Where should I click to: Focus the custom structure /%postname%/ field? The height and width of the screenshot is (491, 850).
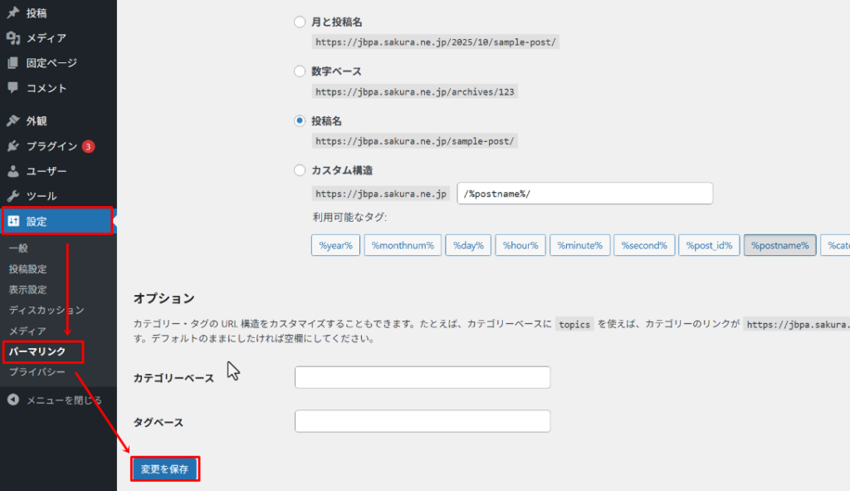584,194
